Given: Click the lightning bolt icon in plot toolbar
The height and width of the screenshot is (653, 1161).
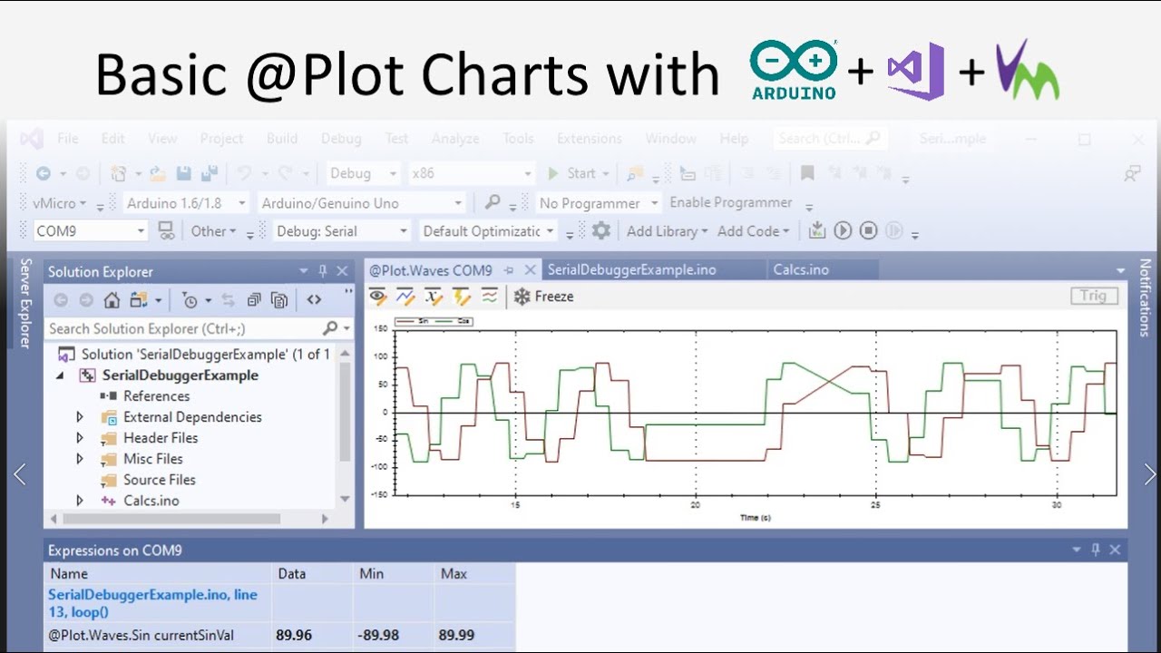Looking at the screenshot, I should click(462, 297).
